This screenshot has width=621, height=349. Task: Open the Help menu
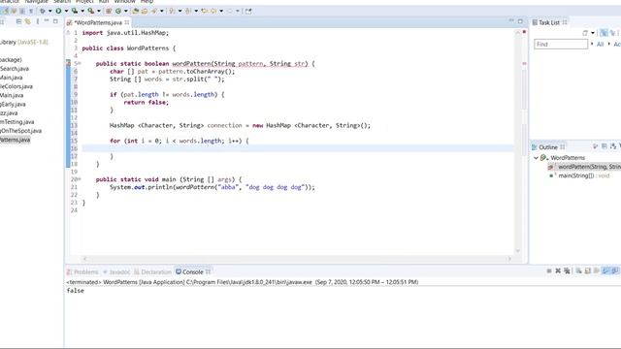(x=147, y=2)
